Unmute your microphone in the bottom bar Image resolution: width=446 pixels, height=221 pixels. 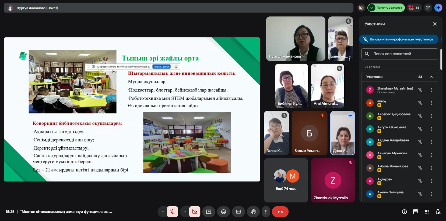pos(172,212)
